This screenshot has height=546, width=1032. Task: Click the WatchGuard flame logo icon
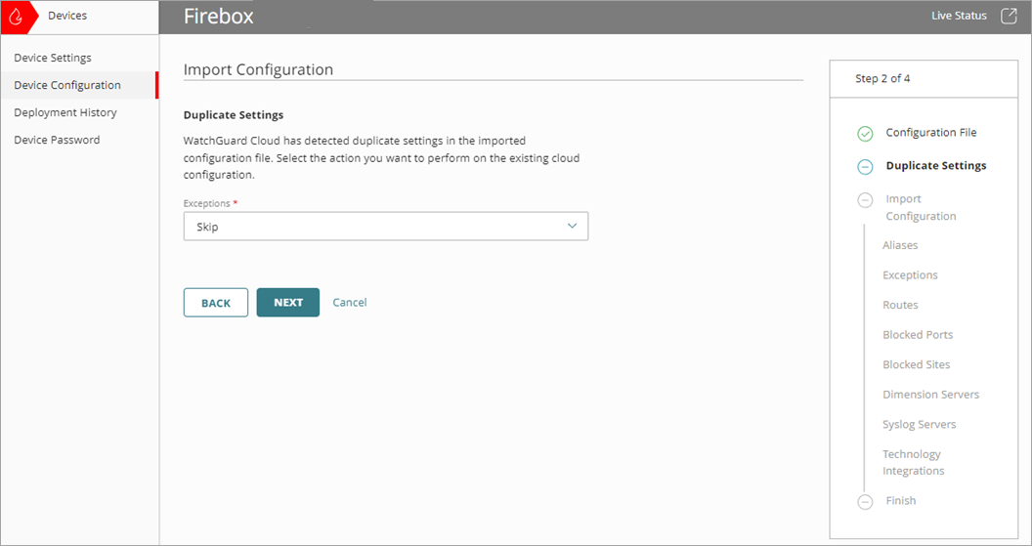16,16
